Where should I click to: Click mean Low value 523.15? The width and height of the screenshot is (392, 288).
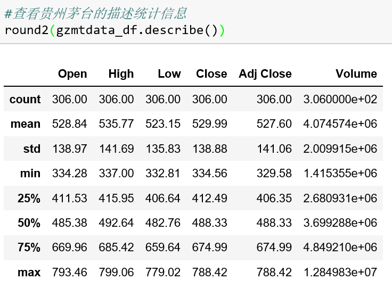click(163, 124)
